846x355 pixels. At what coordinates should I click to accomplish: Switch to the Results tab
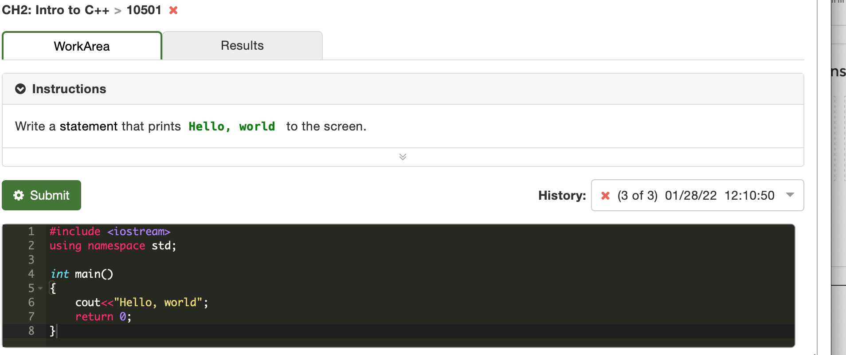(242, 45)
